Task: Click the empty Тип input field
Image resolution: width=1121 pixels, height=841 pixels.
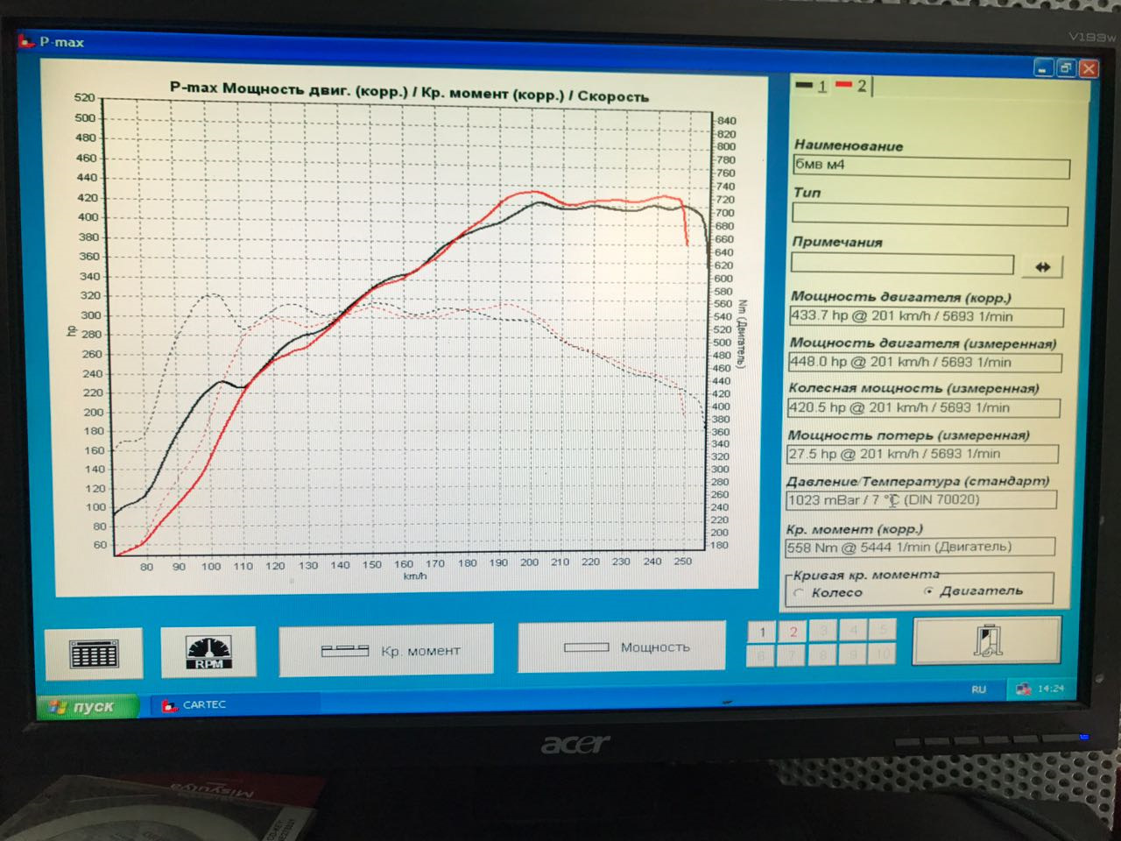Action: pyautogui.click(x=930, y=215)
